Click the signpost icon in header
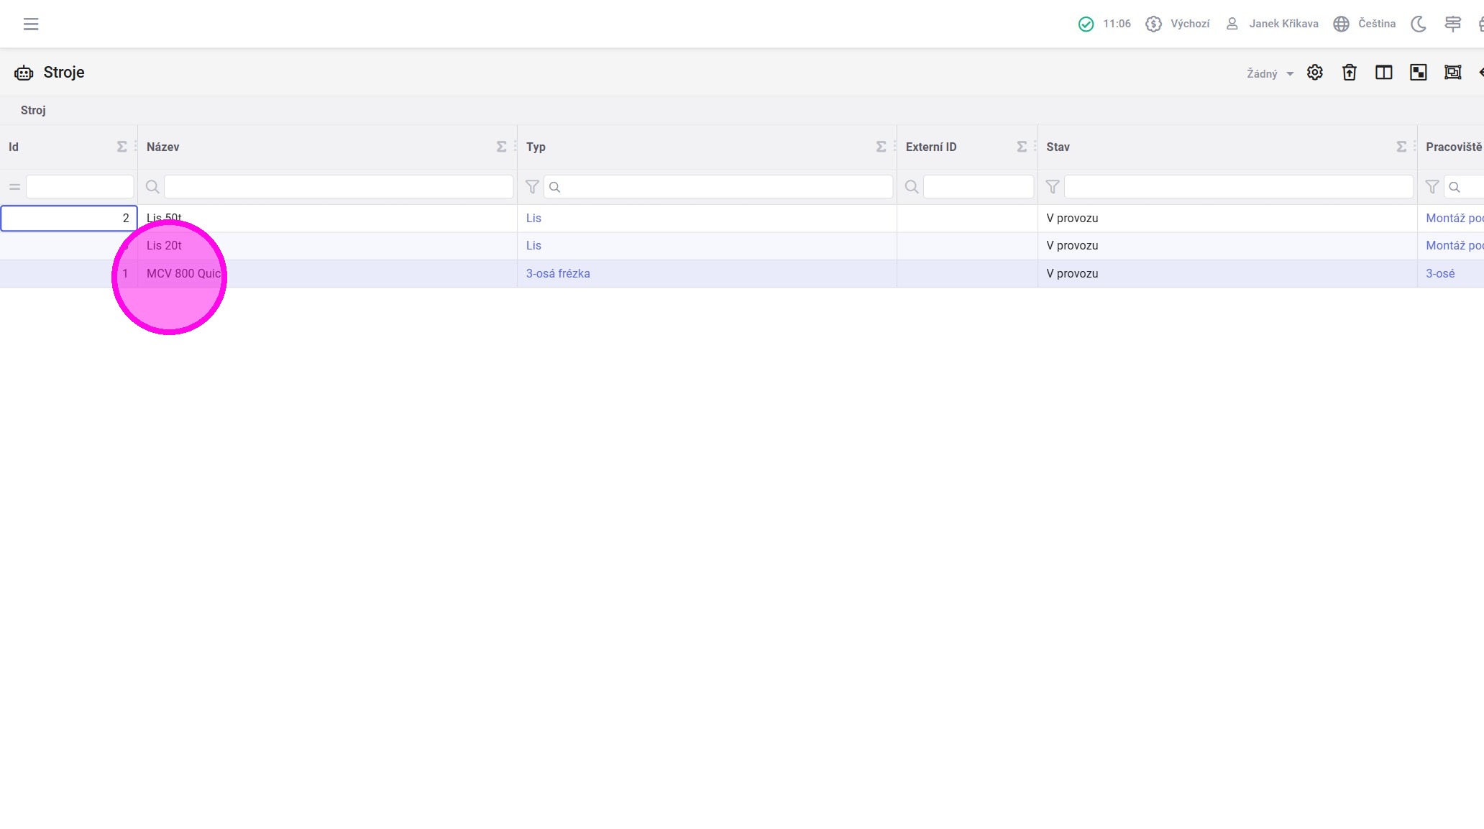This screenshot has height=829, width=1484. pos(1452,24)
